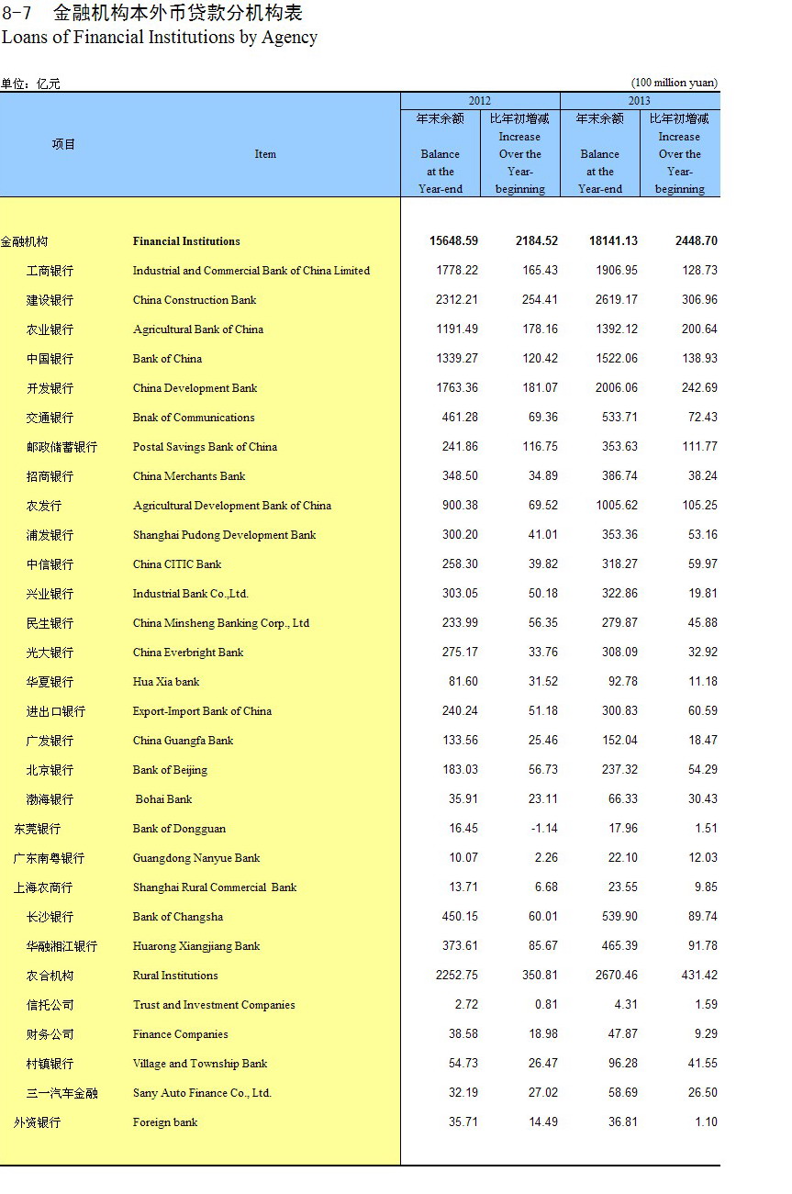This screenshot has height=1194, width=792.
Task: Select the '邮政储蓄银行' row label
Action: (x=61, y=447)
